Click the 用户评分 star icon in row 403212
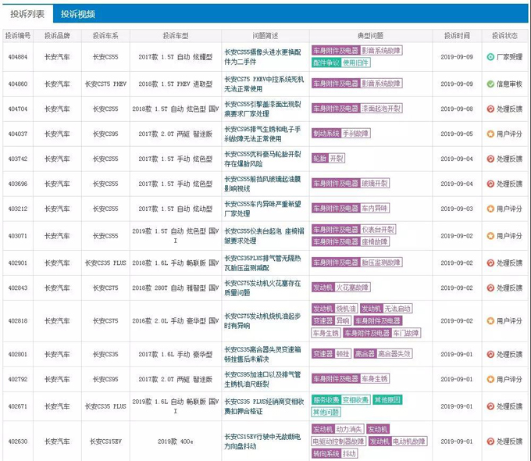The image size is (531, 461). point(490,209)
